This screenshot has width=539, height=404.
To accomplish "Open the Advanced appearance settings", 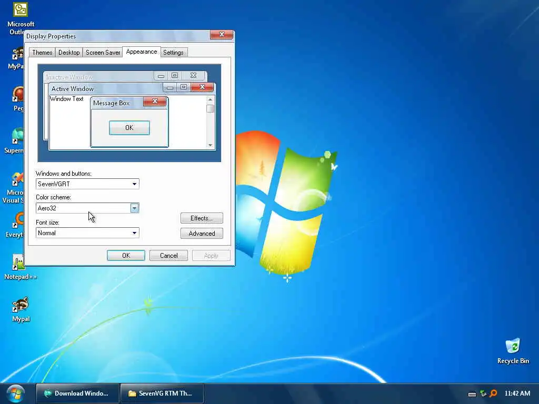I will 202,233.
